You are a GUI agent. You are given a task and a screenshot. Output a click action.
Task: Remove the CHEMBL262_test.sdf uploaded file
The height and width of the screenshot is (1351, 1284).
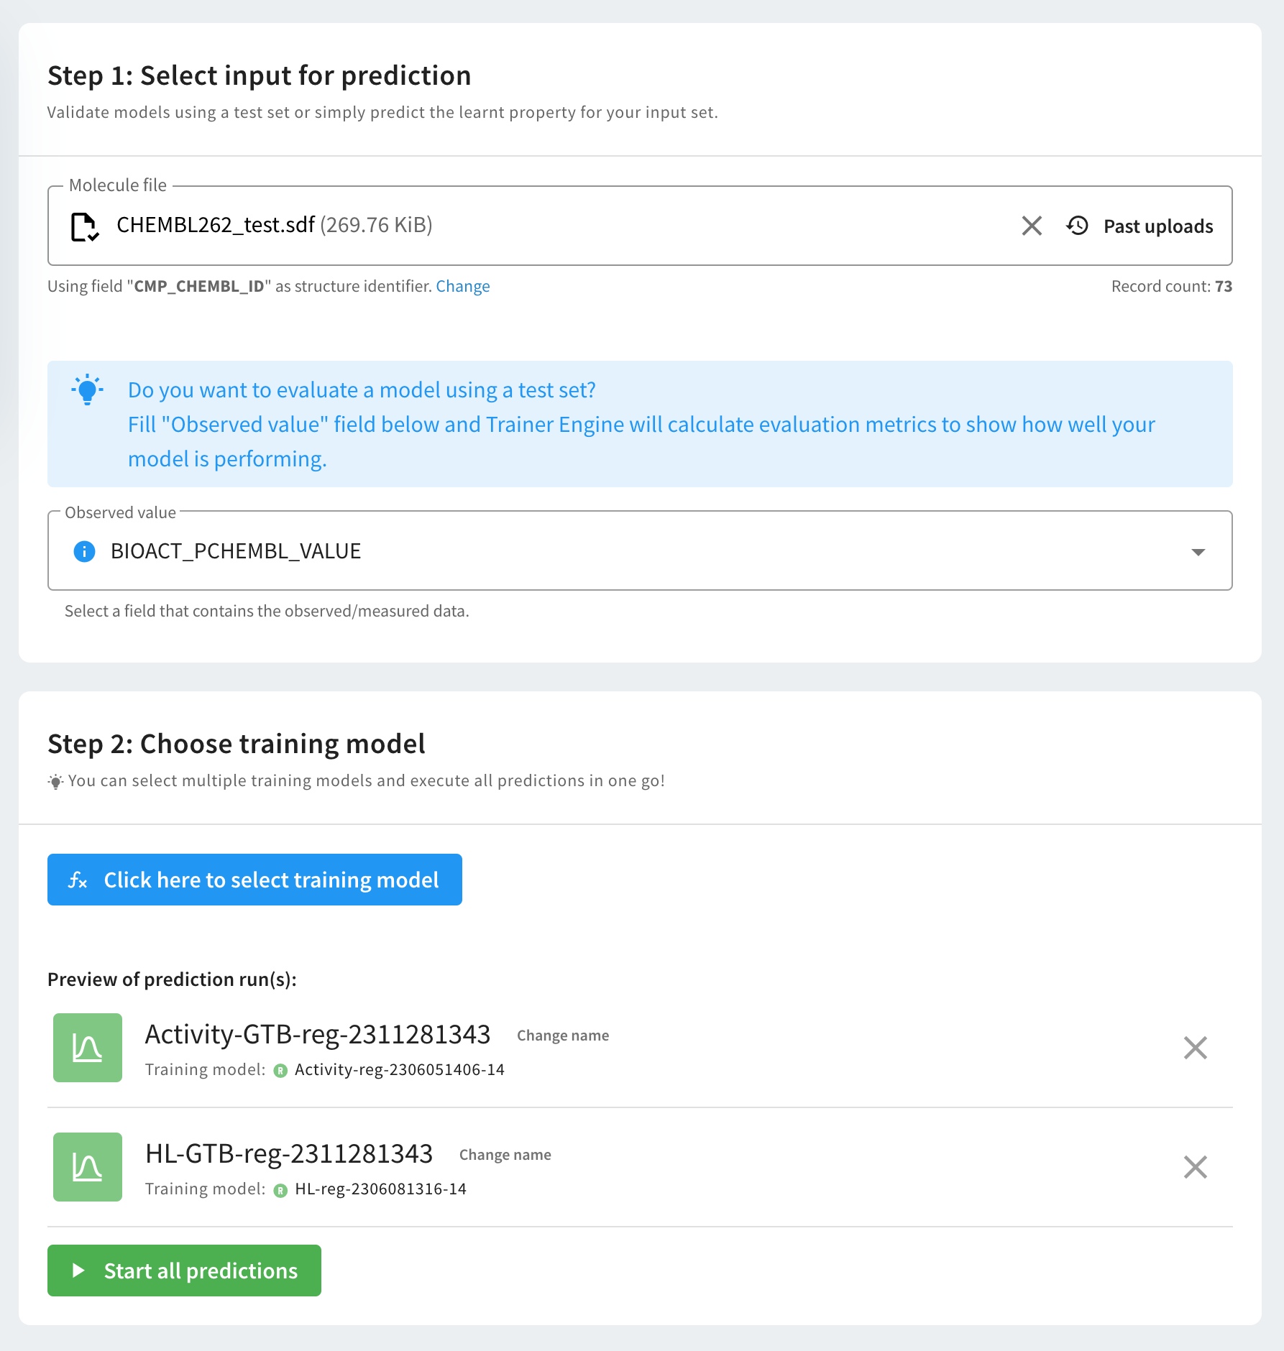pos(1032,226)
